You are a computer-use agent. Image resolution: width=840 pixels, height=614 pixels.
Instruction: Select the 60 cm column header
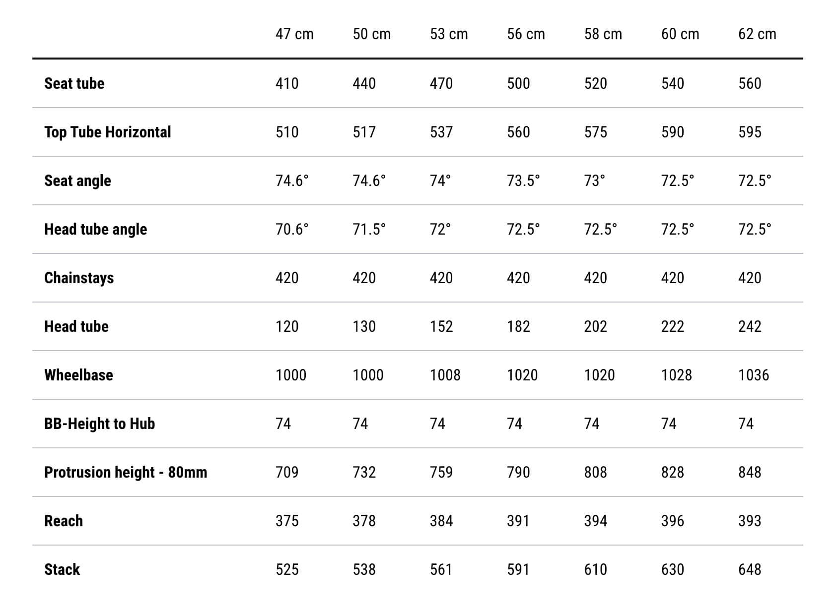(x=680, y=34)
